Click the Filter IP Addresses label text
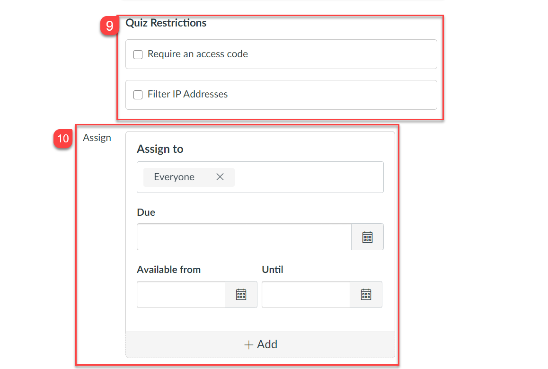 click(188, 94)
